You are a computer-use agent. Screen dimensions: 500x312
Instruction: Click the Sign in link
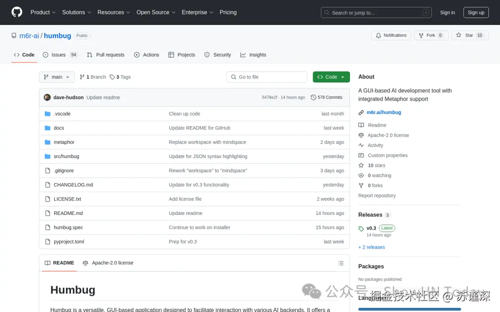(x=447, y=12)
